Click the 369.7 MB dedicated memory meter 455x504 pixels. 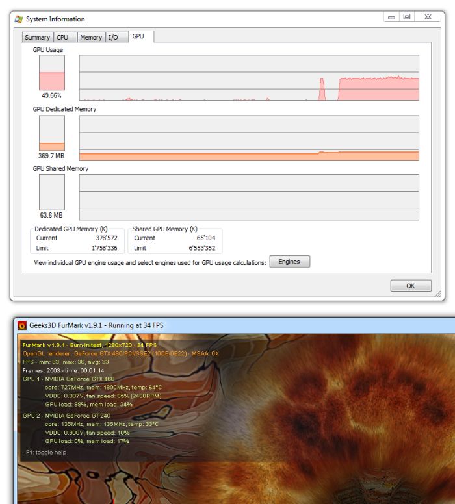click(x=52, y=132)
